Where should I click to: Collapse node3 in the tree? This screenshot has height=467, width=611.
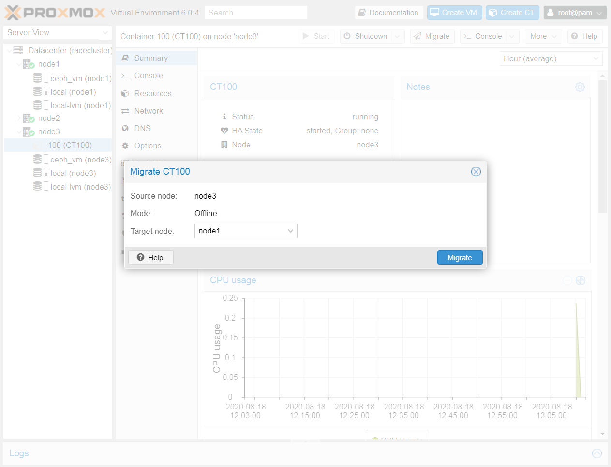19,131
